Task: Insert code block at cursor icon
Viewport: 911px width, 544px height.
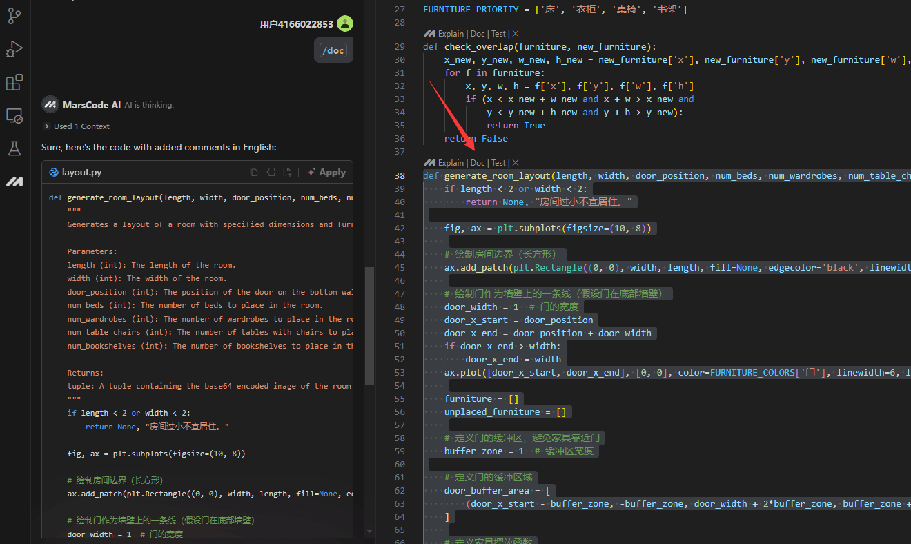Action: point(271,172)
